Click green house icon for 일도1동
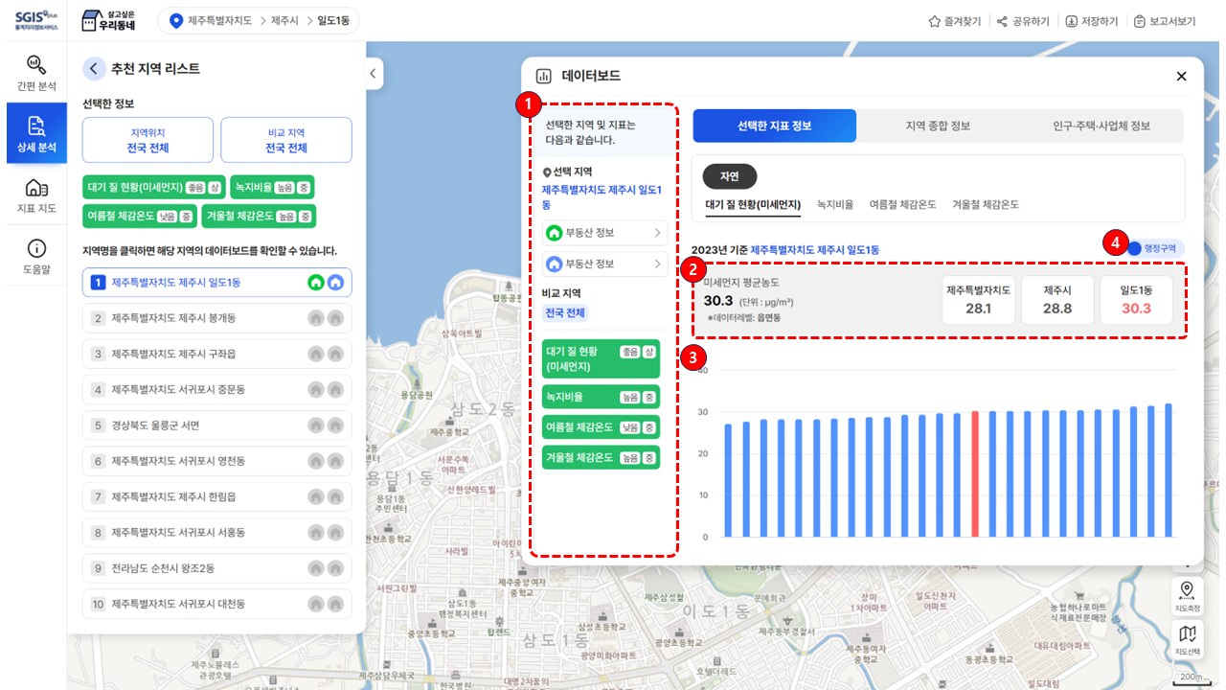 coord(315,283)
